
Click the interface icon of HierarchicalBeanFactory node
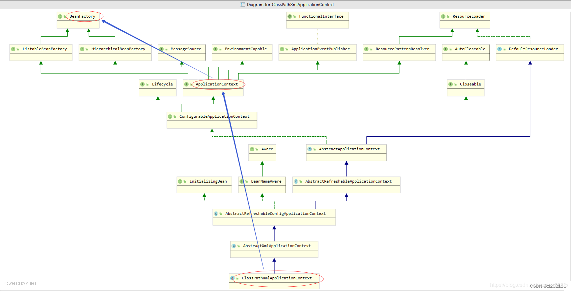pyautogui.click(x=82, y=49)
